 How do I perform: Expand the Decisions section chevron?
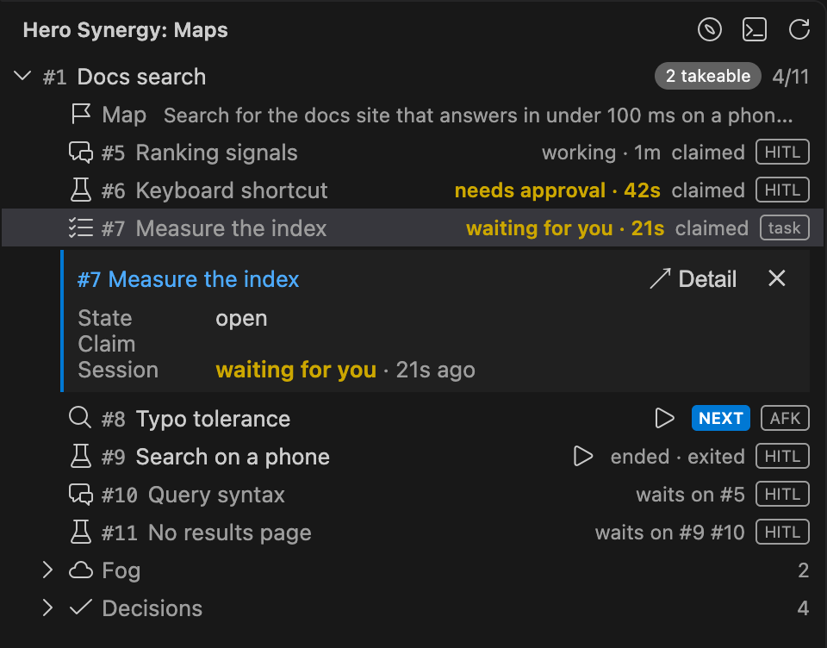pos(47,607)
